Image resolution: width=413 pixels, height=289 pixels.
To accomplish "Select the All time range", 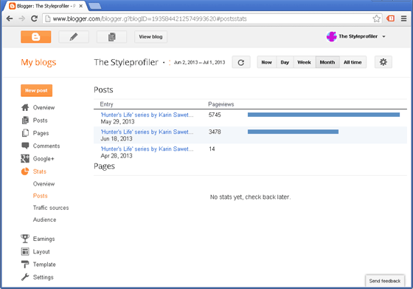I will point(353,62).
